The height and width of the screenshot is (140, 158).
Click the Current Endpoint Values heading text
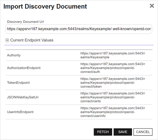coord(32,40)
